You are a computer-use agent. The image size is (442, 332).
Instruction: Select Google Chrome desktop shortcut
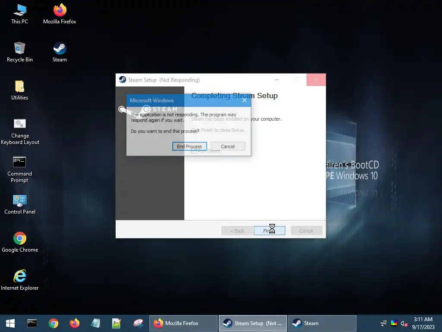[20, 242]
